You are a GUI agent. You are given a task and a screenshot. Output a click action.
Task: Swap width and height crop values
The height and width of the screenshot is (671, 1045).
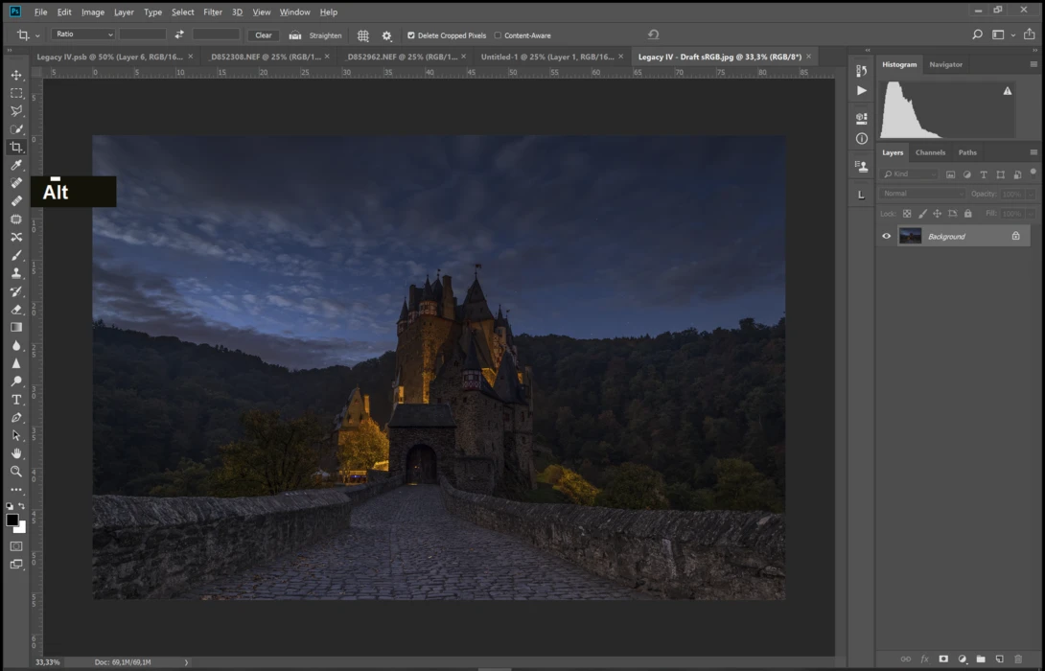179,35
